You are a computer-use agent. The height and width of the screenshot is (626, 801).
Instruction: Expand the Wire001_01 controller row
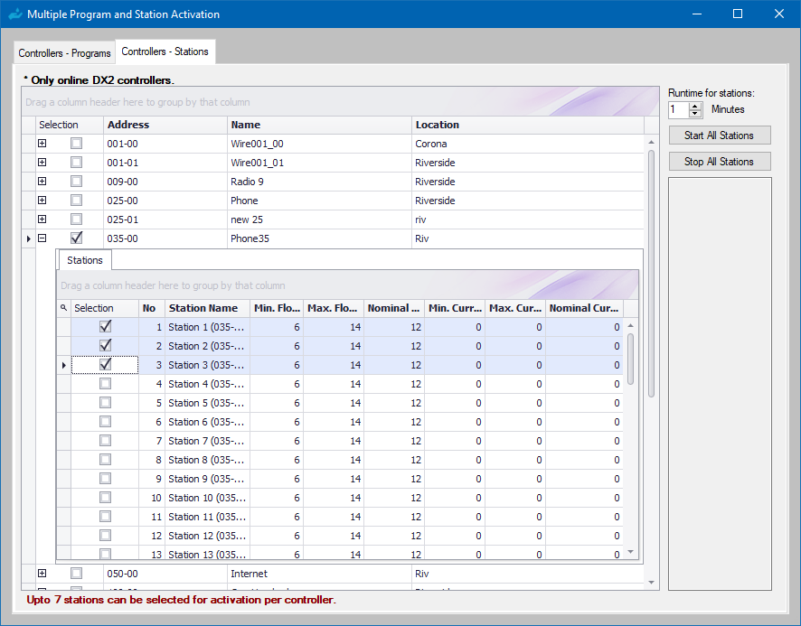click(x=42, y=163)
